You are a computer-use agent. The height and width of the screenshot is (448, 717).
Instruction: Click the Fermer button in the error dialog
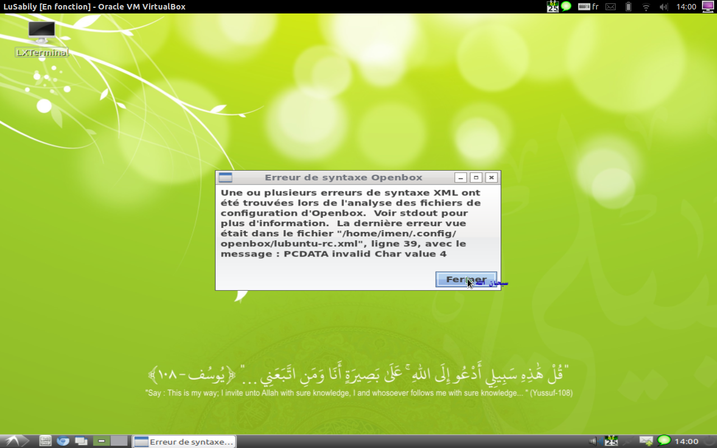(466, 279)
